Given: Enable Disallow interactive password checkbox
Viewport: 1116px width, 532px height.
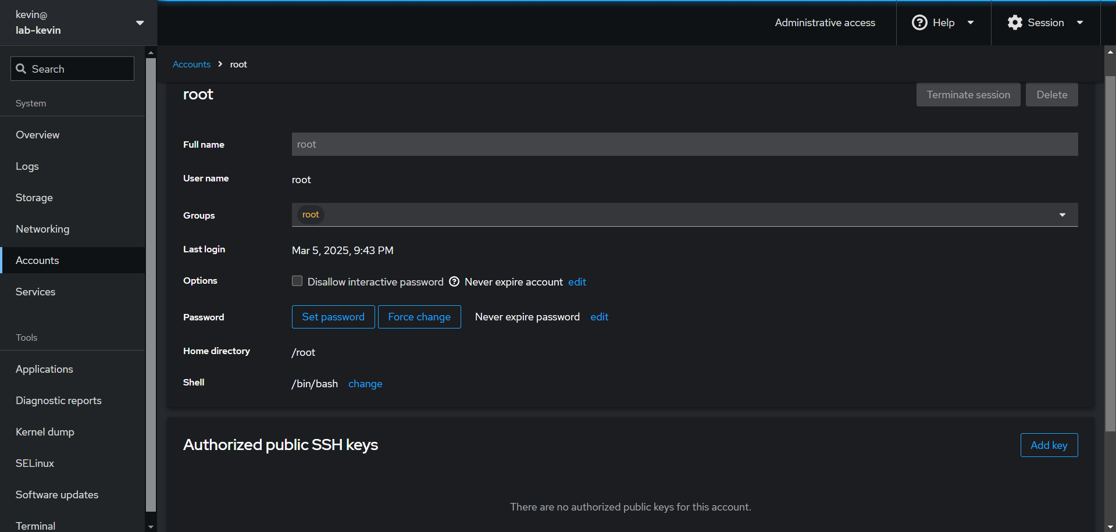Looking at the screenshot, I should pos(297,281).
